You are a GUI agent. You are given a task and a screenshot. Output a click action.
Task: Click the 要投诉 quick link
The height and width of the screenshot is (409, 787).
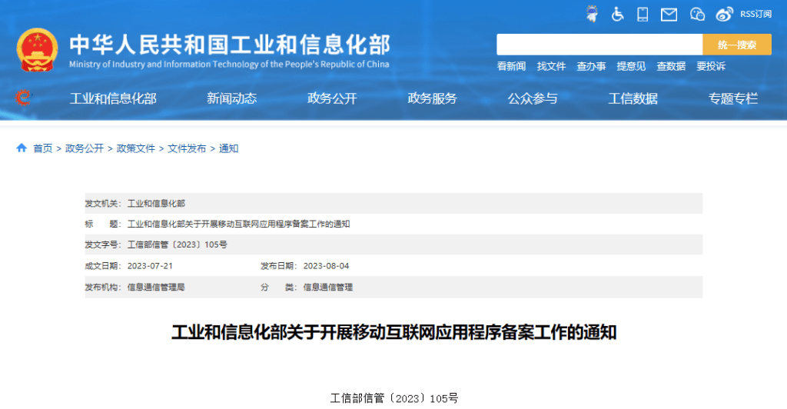(711, 67)
